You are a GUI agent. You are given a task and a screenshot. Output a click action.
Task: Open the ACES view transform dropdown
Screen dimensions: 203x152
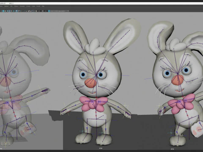coord(60,11)
